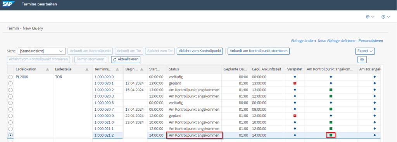Screen dimensions: 397x142
Task: Click blue Am Tor diamond in row 1 000 020 7
Action: tap(375, 109)
